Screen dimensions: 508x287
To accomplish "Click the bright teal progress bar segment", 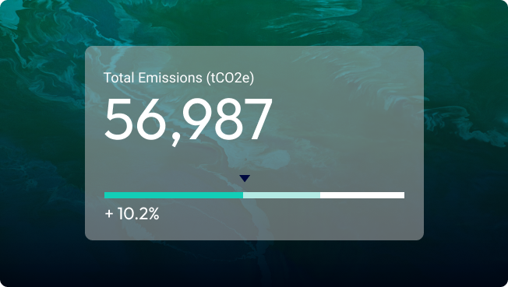I will (x=174, y=195).
